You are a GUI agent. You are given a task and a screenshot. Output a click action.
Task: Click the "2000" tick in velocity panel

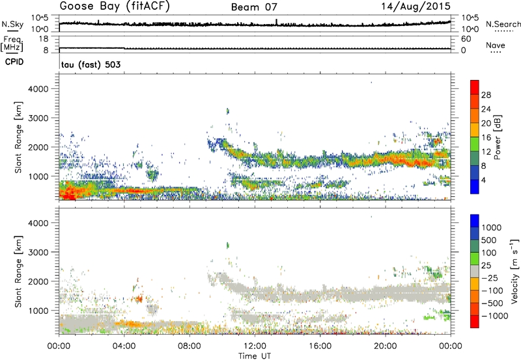click(38, 281)
